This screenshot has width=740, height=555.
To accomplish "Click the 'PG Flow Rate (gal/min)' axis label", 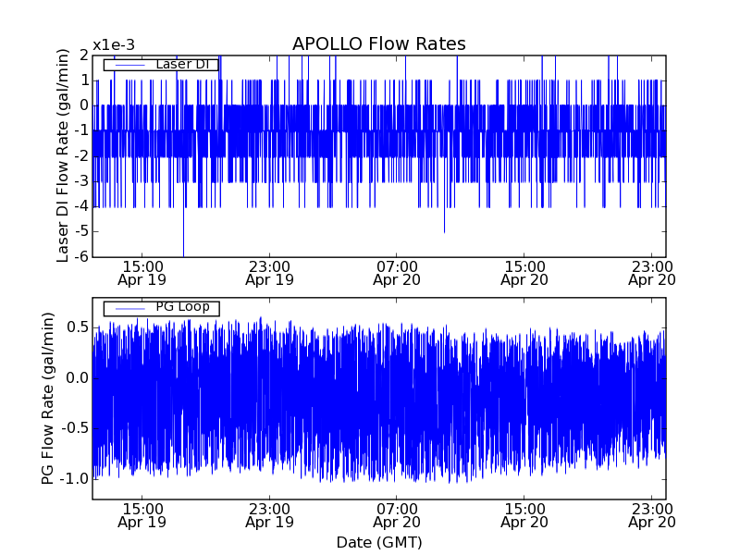I will click(48, 399).
